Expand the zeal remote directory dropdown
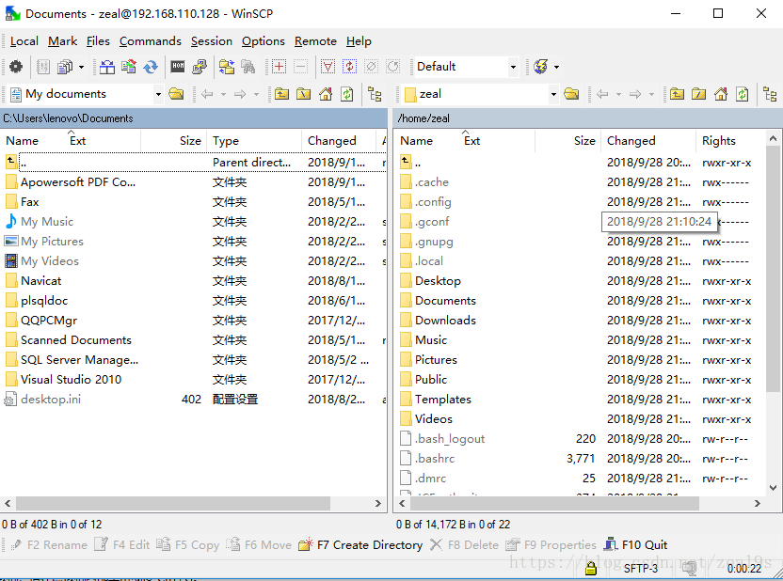783x581 pixels. [x=553, y=94]
